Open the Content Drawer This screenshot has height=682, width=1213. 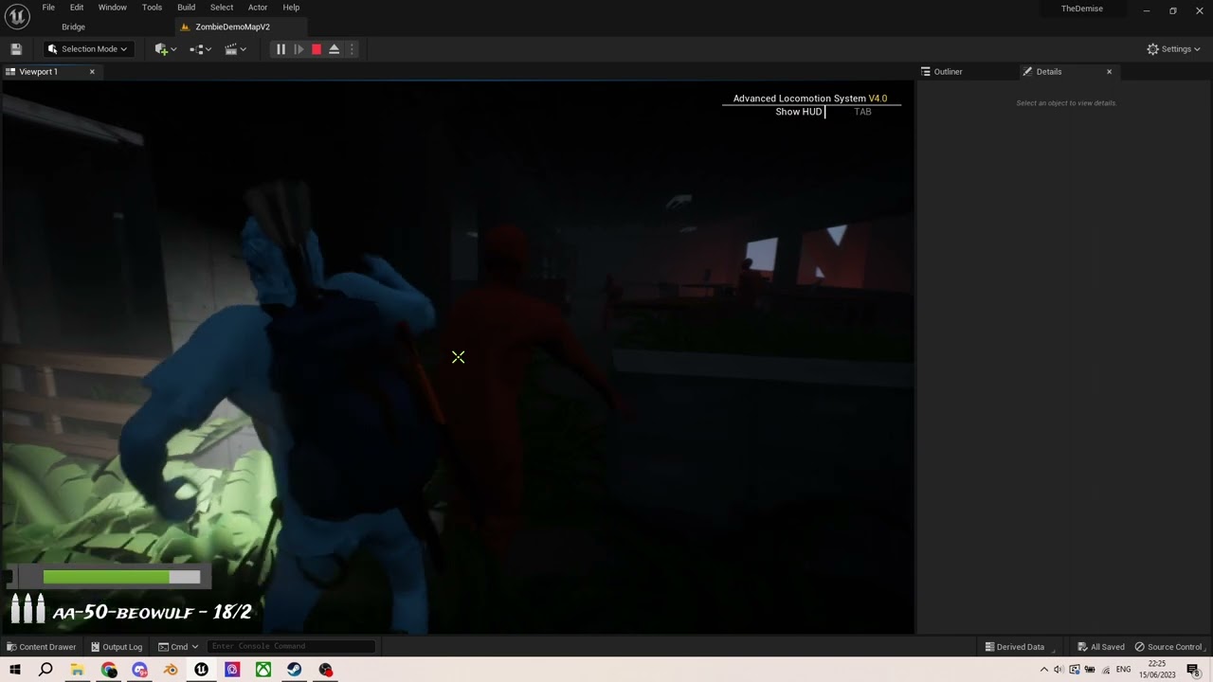tap(41, 647)
